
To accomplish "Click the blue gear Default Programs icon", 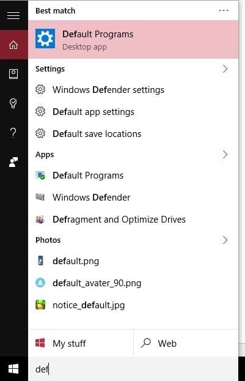I will (x=45, y=39).
